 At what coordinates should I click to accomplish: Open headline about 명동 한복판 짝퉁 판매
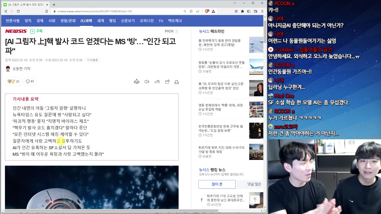221,107
